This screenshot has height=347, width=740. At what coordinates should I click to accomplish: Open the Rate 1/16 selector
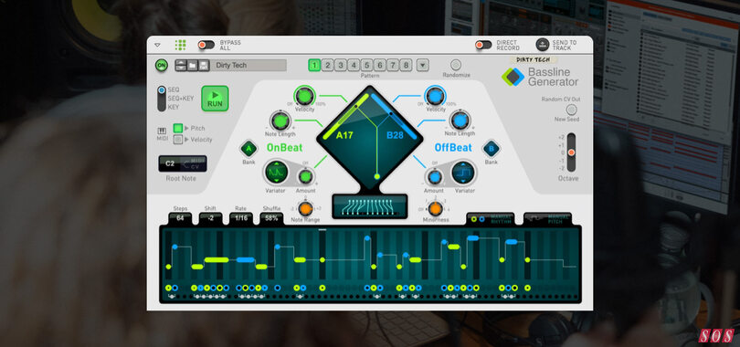click(x=241, y=218)
